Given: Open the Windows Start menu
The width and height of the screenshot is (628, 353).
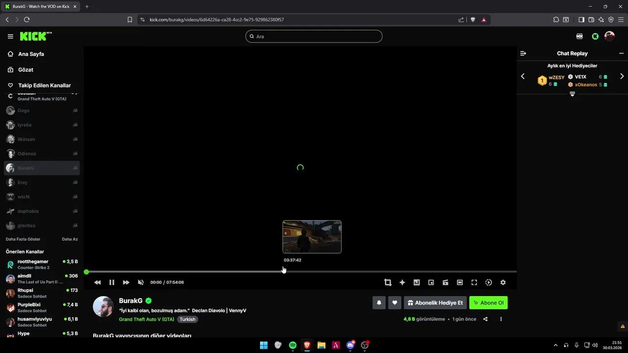Looking at the screenshot, I should click(x=263, y=345).
